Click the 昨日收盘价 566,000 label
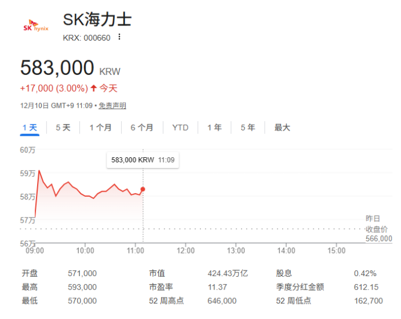This screenshot has height=319, width=401. click(x=378, y=229)
